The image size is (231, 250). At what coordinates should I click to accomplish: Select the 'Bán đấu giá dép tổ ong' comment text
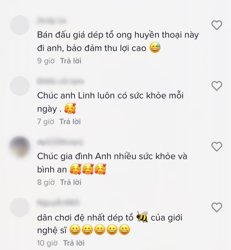118,41
